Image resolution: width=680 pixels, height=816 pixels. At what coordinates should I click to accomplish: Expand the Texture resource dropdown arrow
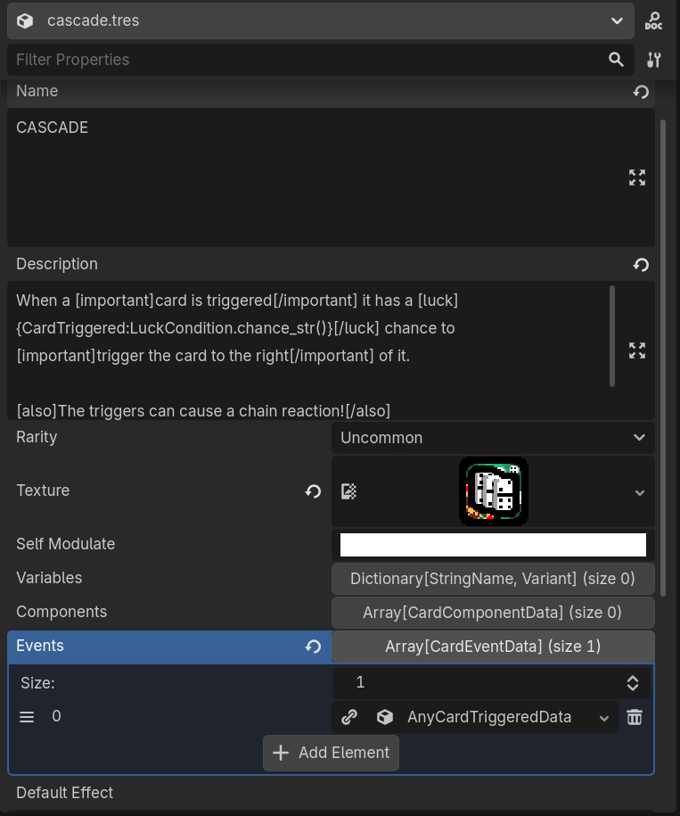point(639,492)
